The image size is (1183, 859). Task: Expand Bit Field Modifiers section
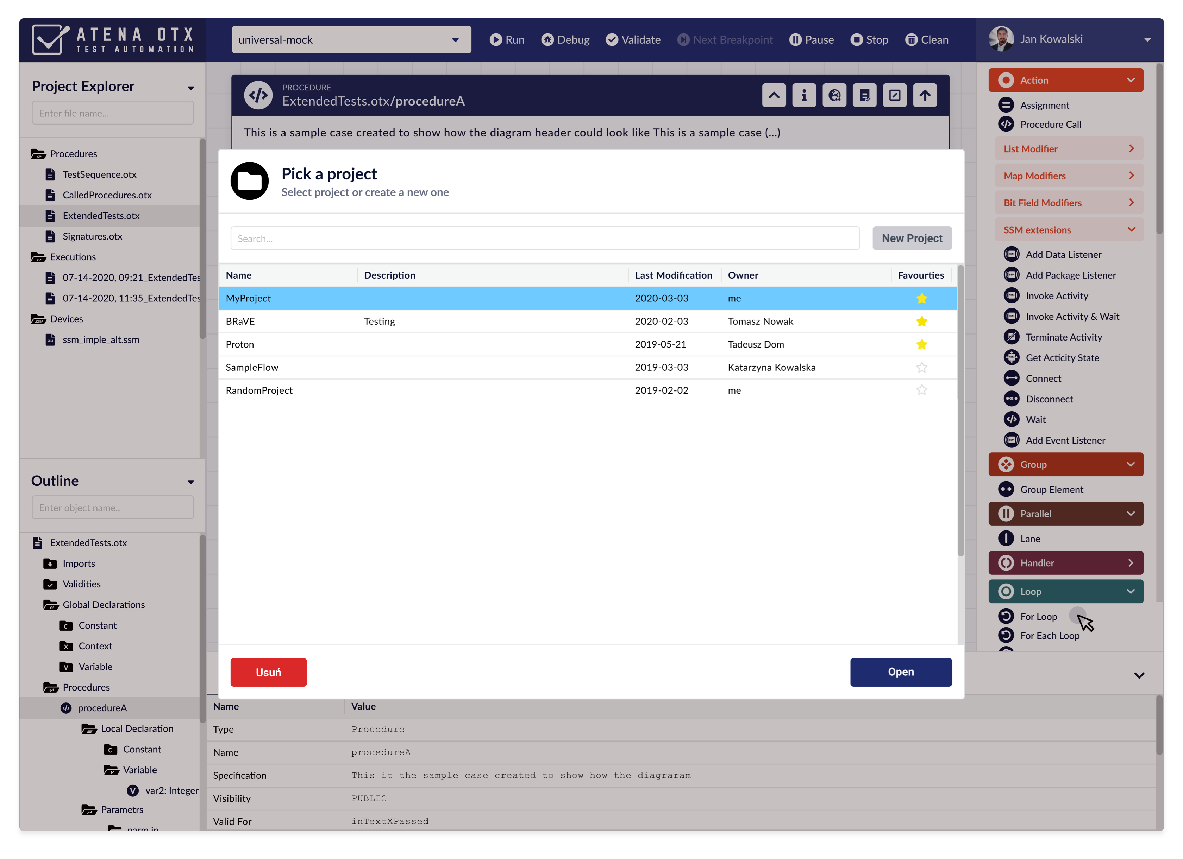coord(1069,203)
